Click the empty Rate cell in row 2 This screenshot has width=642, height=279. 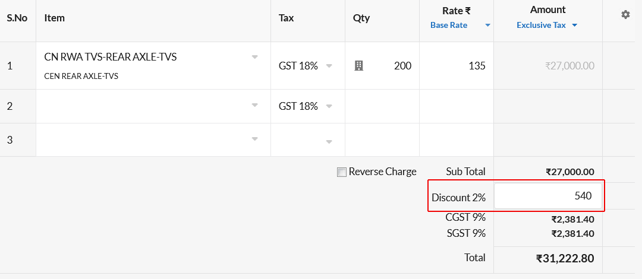456,106
